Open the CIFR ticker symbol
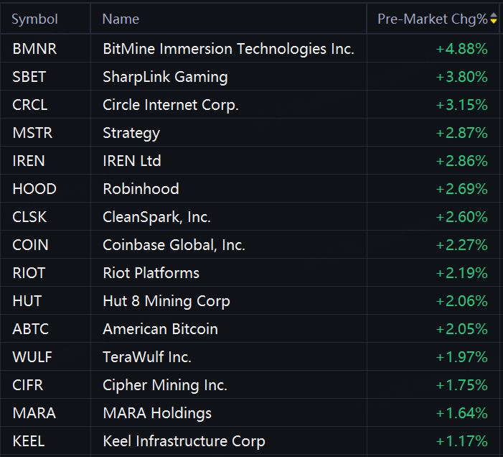 [28, 385]
